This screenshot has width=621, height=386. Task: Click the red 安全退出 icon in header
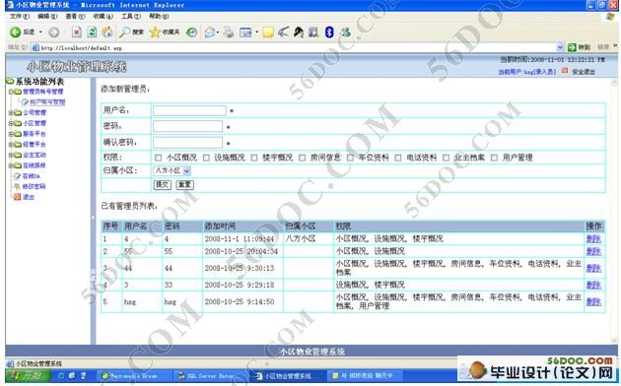click(565, 71)
